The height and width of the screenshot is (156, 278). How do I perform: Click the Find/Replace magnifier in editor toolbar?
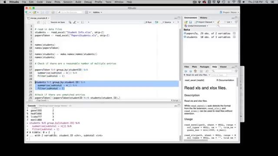[70, 22]
